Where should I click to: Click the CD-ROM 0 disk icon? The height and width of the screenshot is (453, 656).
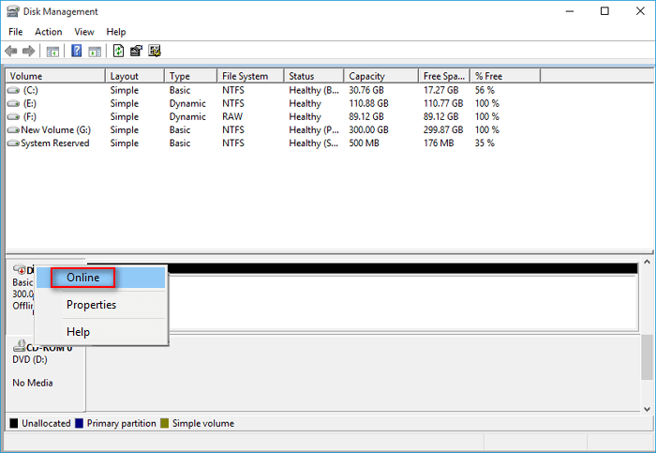(x=20, y=347)
